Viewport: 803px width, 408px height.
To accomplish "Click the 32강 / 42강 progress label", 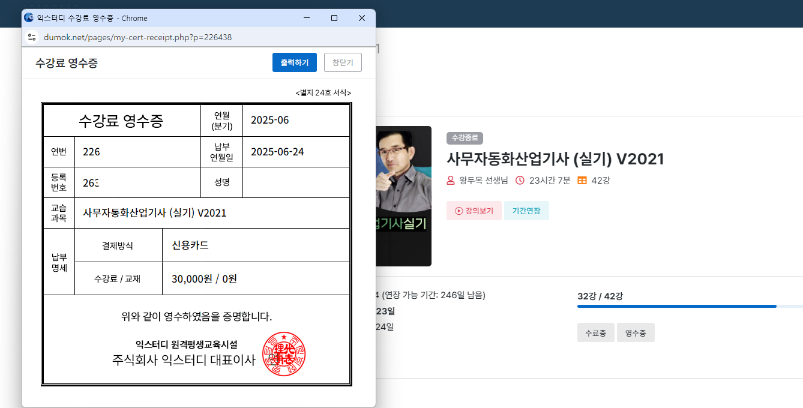I will pyautogui.click(x=600, y=296).
